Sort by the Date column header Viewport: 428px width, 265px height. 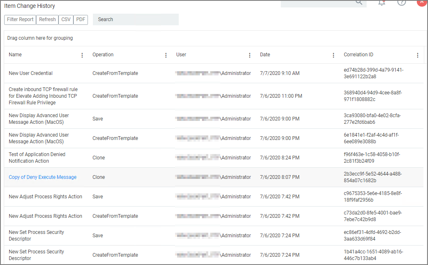(x=265, y=55)
